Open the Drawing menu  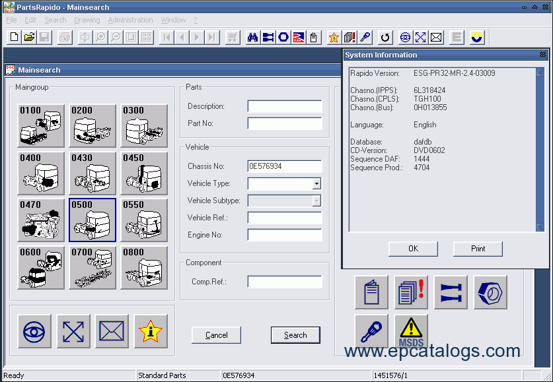pyautogui.click(x=87, y=20)
